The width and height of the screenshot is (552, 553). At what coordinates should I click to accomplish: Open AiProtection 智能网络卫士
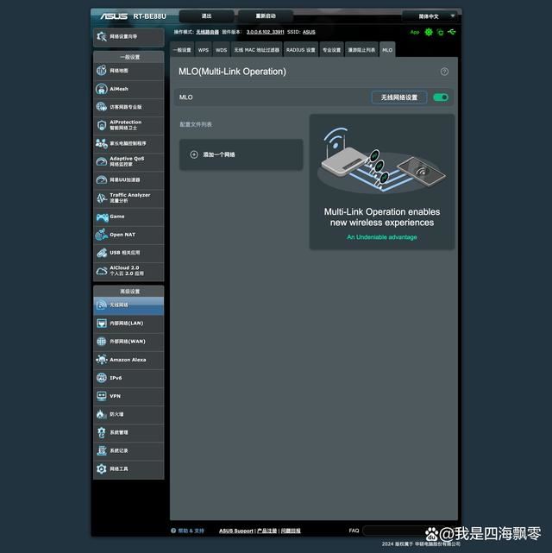[129, 125]
